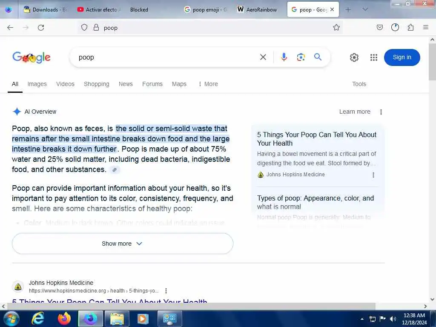Open AI Overview three-dot options menu
Image resolution: width=436 pixels, height=327 pixels.
click(x=381, y=112)
